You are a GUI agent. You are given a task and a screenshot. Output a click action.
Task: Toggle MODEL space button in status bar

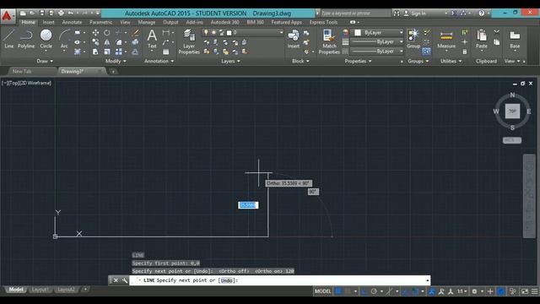(x=322, y=291)
